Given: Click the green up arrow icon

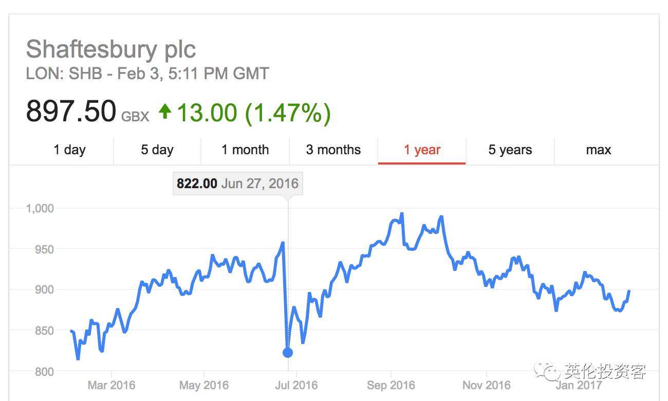Looking at the screenshot, I should [165, 111].
